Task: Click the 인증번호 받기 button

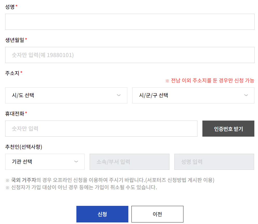Action: click(228, 129)
